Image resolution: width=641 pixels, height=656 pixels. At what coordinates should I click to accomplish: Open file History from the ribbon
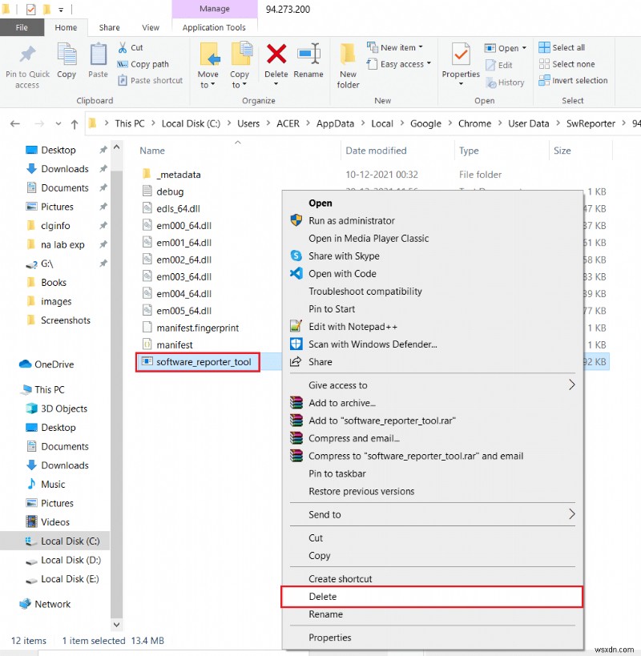(505, 82)
